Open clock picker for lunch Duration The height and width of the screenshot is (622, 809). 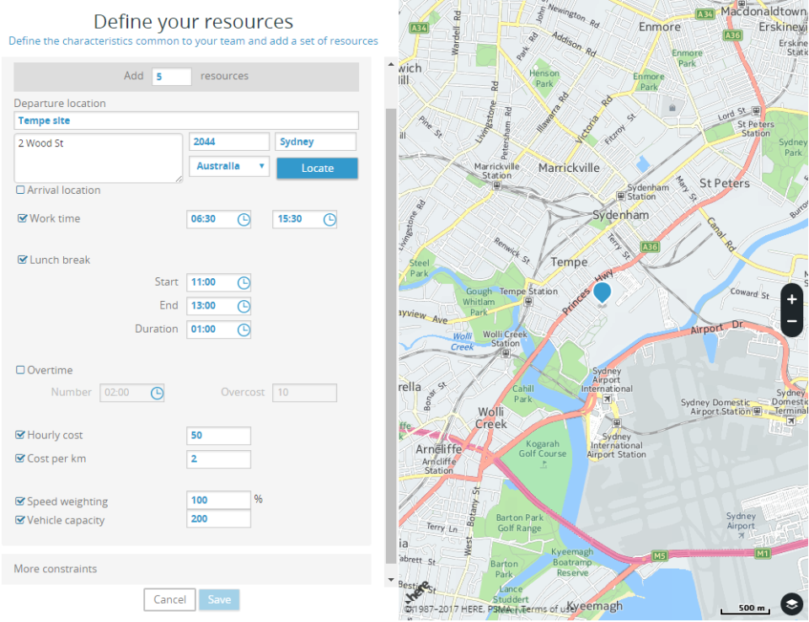[244, 330]
